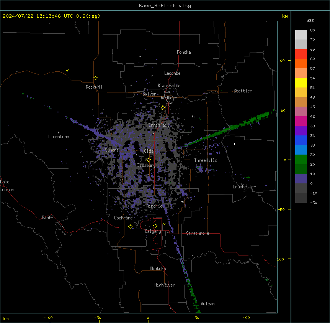The width and height of the screenshot is (330, 323).
Task: Click the 50 tick on the right axis
Action: pos(283,110)
